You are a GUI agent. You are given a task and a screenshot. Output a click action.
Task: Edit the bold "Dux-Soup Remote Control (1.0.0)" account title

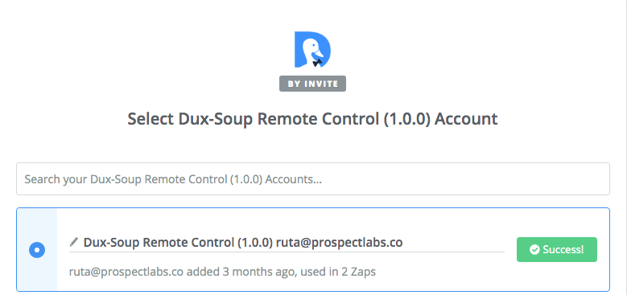pos(178,242)
